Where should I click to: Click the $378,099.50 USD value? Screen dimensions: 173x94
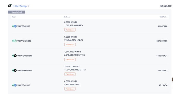(162, 41)
